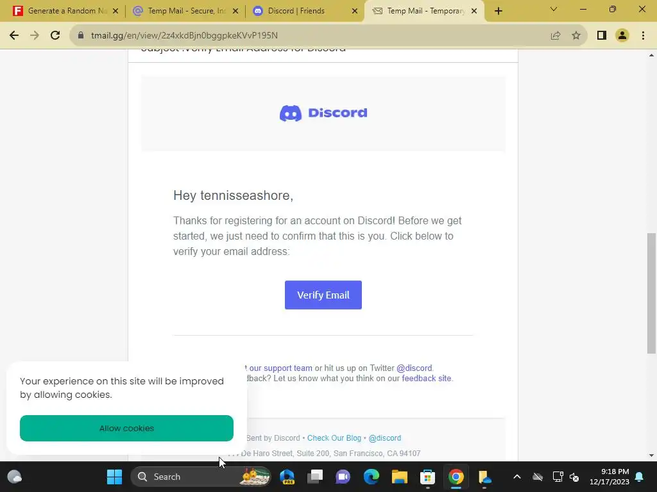Open the clock and date panel
This screenshot has width=657, height=492.
tap(610, 477)
